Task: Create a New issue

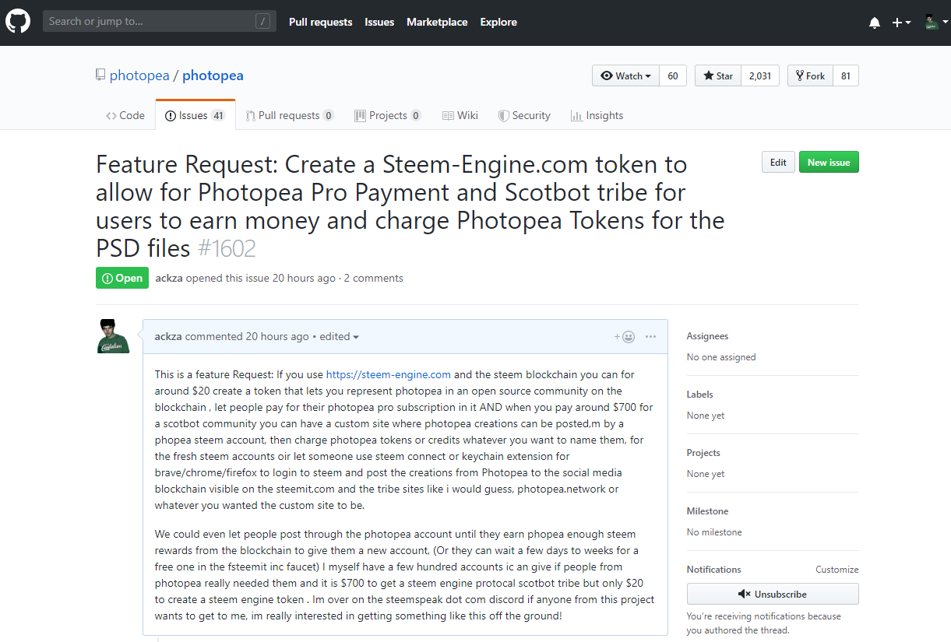Action: [829, 162]
